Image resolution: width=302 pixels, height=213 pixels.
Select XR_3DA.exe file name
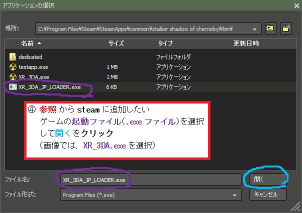pos(34,77)
